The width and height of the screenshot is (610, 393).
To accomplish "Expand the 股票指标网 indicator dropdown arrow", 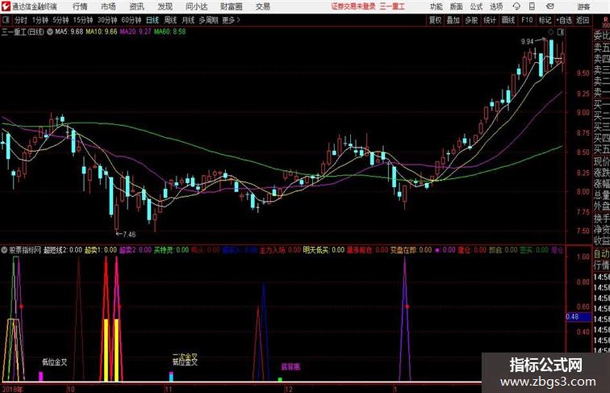I will 5,250.
